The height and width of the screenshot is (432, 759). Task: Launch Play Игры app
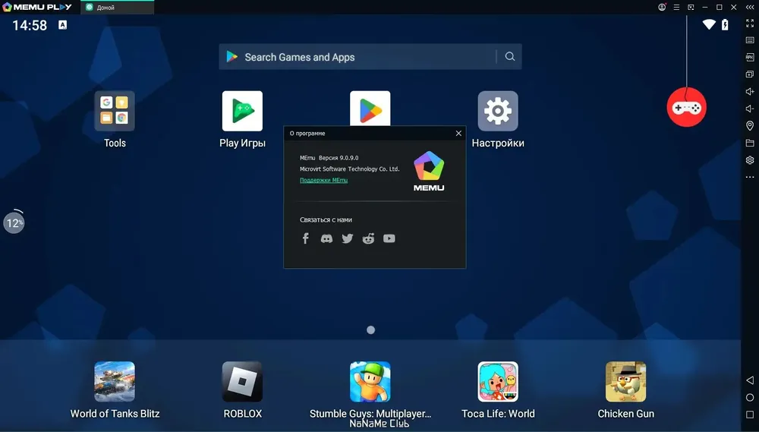243,111
